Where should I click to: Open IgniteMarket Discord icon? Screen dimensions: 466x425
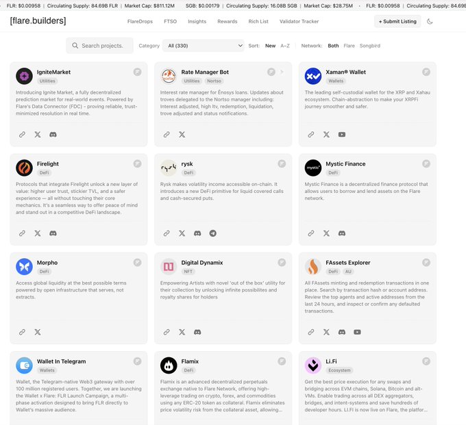click(x=53, y=135)
